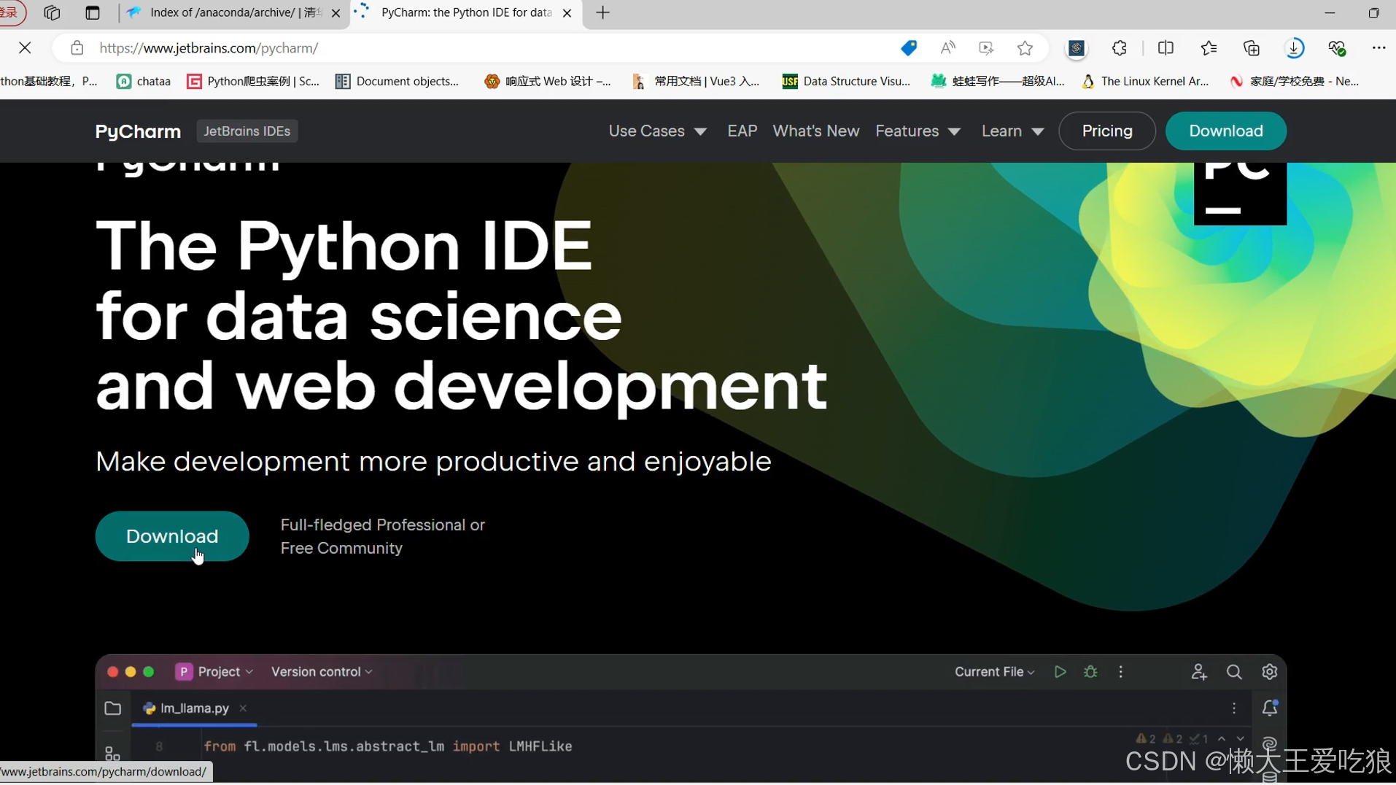Viewport: 1396px width, 785px height.
Task: Close the Index of /anaconda/archive tab
Action: (x=336, y=13)
